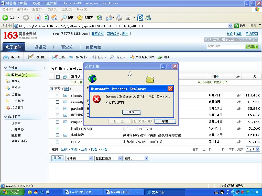Click the 未读 selection link
Viewport: 262px width, 196px height.
tap(74, 149)
